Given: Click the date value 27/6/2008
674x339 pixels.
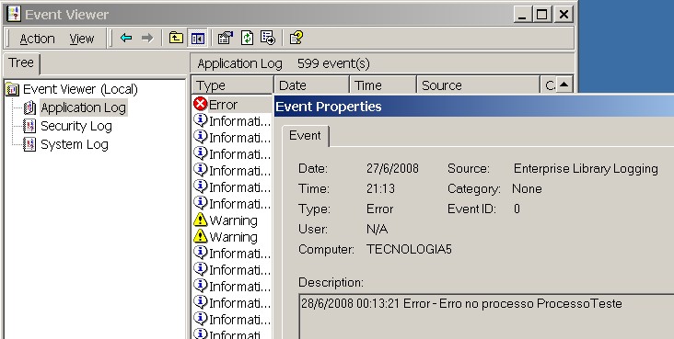Looking at the screenshot, I should pyautogui.click(x=392, y=168).
